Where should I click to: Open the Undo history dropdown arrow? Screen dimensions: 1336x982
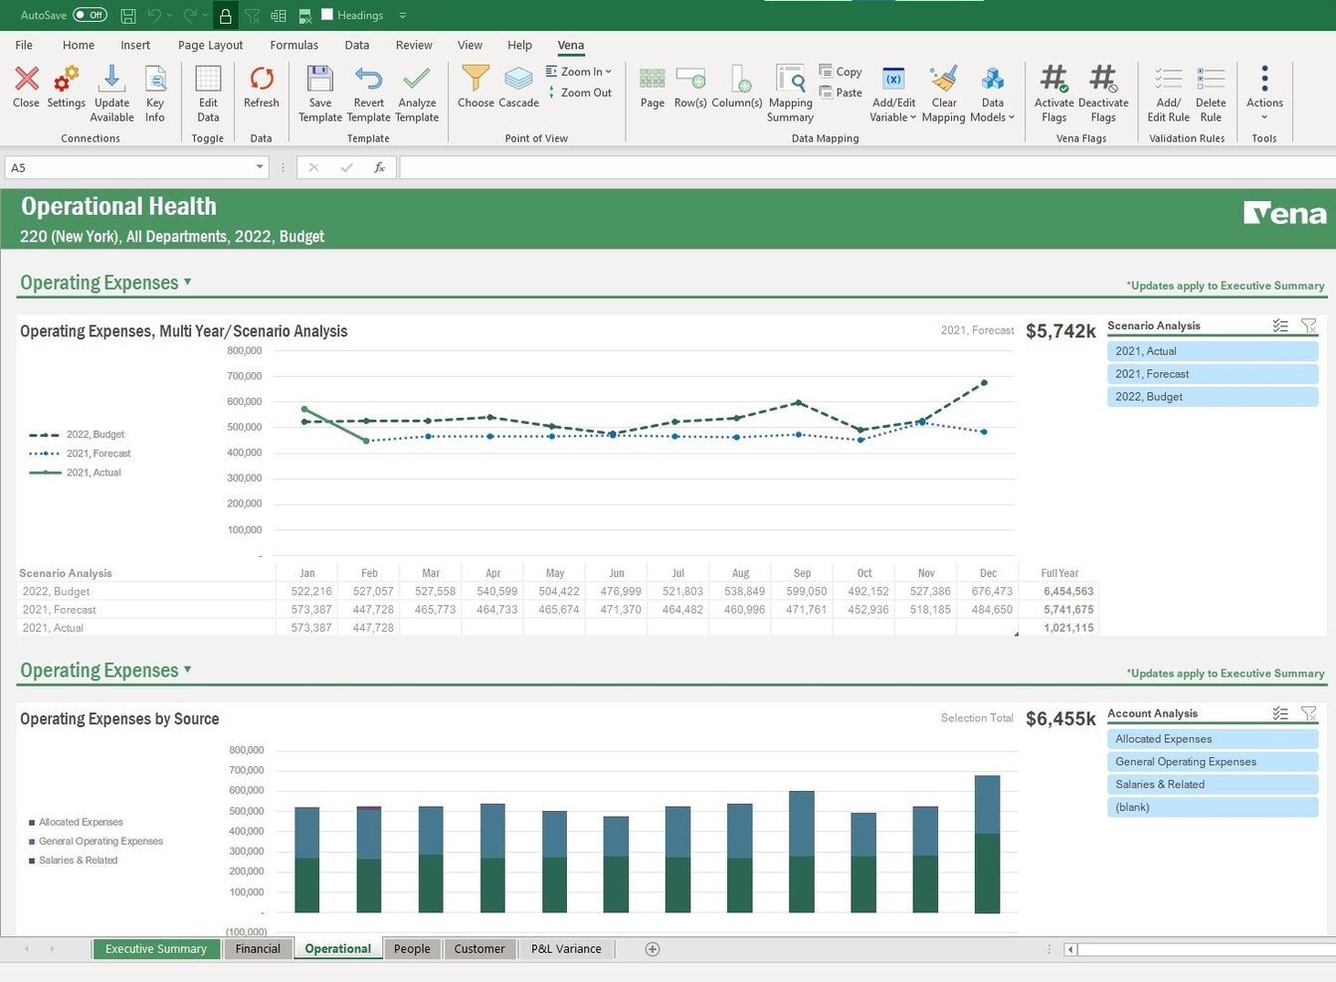171,15
